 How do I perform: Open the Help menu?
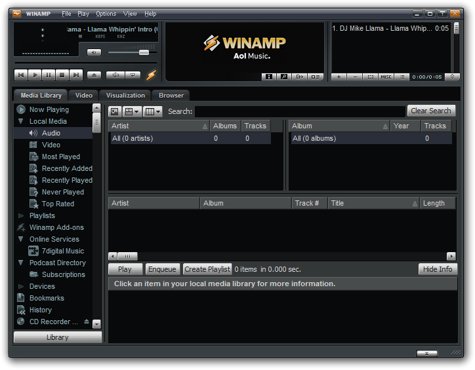150,14
